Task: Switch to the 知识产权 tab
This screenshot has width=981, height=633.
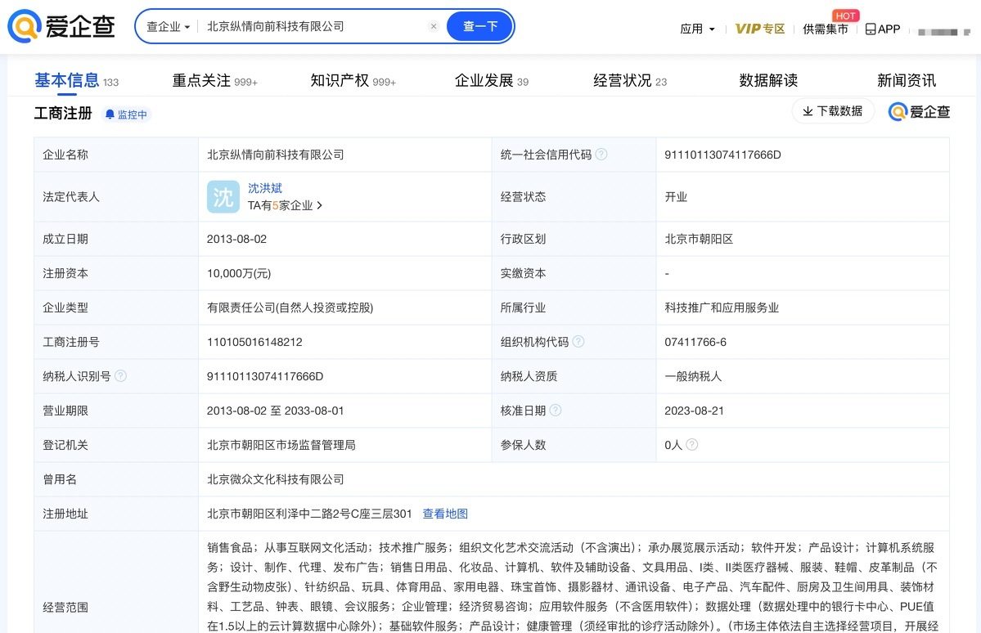Action: pyautogui.click(x=353, y=81)
